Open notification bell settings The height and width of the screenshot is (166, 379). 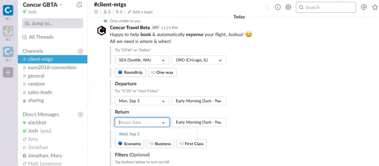pos(79,5)
